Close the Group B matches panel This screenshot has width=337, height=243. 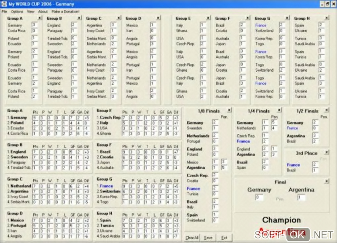[x=79, y=18]
